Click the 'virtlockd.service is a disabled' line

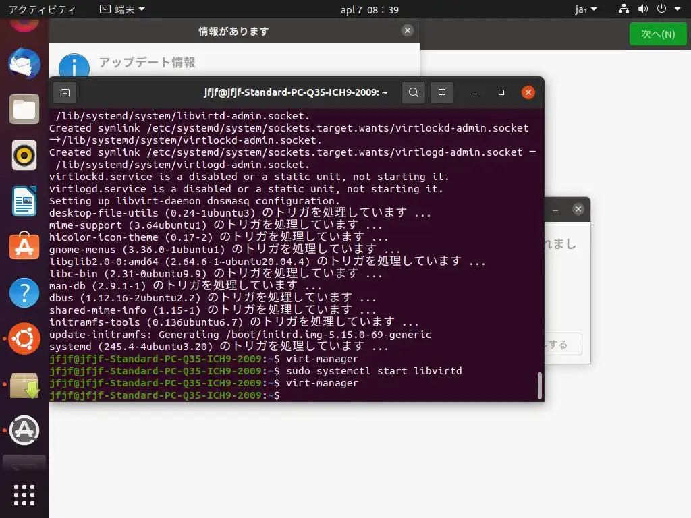pyautogui.click(x=249, y=177)
